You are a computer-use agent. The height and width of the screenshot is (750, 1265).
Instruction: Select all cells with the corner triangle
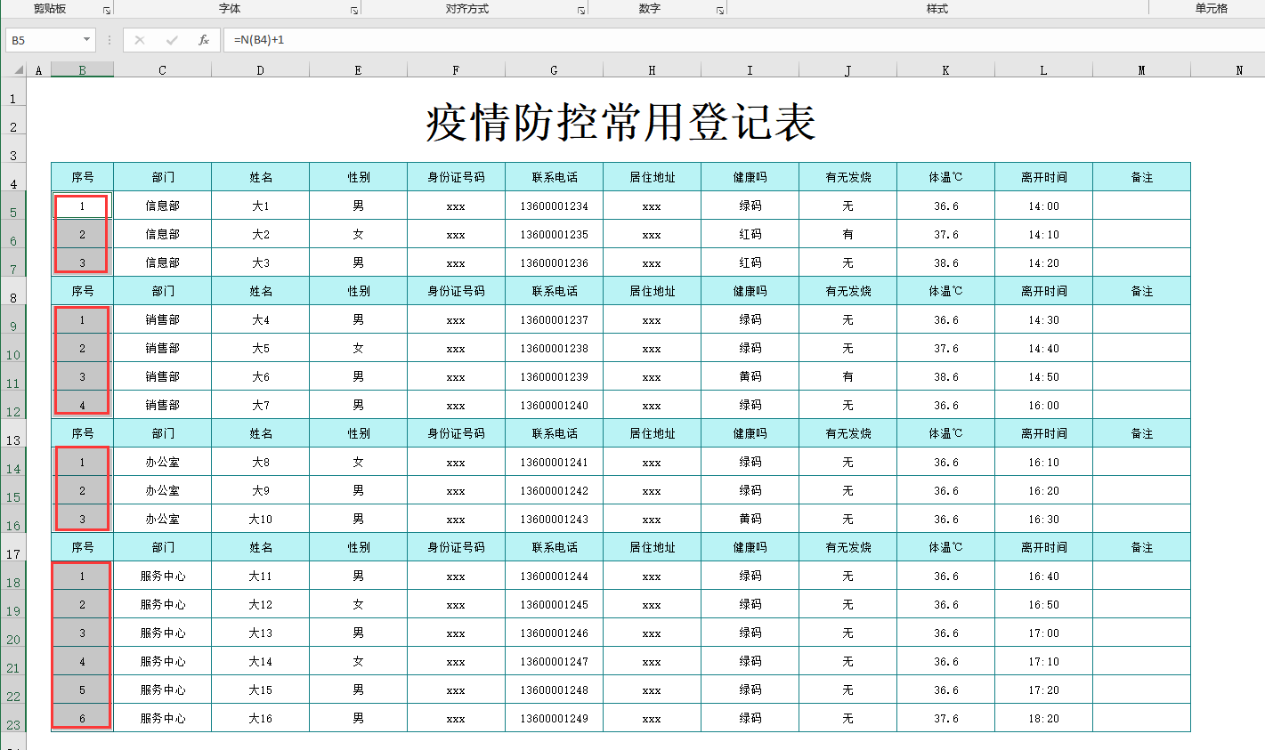pos(17,69)
